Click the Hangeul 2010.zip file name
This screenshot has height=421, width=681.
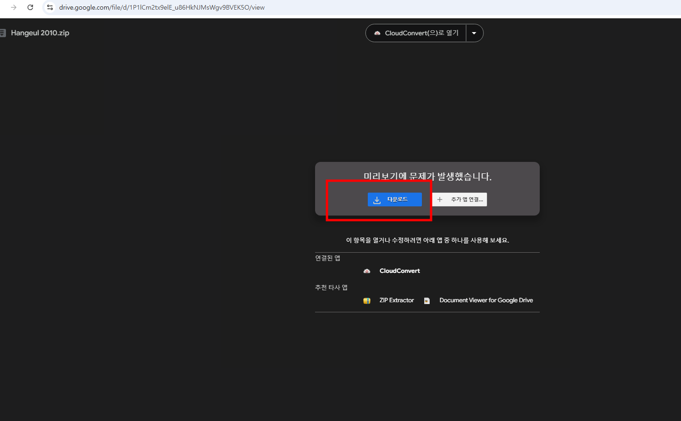(x=40, y=33)
